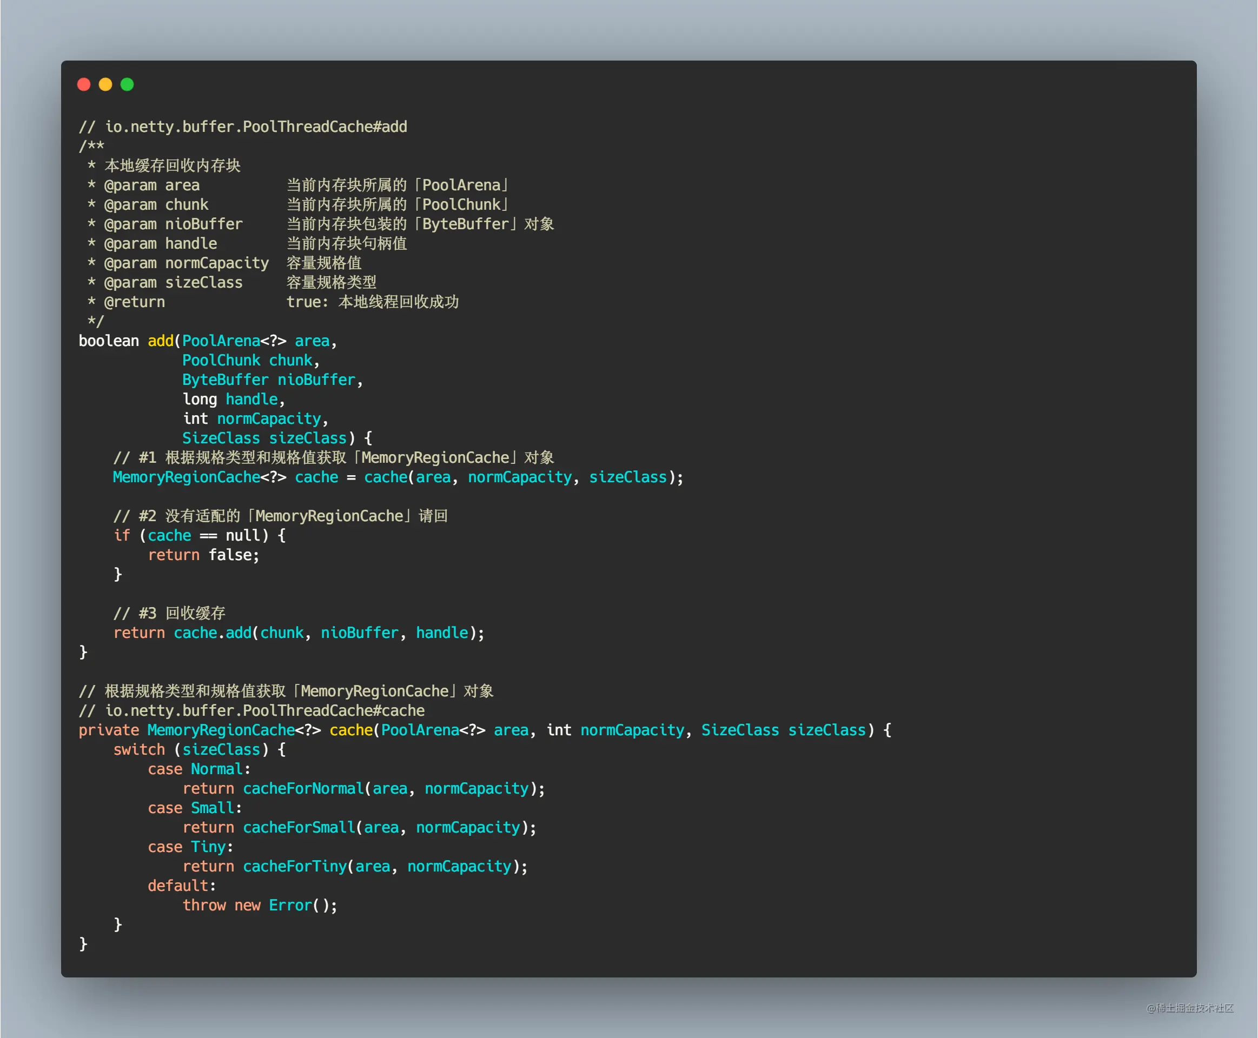Click the label "case Tiny:"
Viewport: 1258px width, 1038px height.
[x=191, y=847]
